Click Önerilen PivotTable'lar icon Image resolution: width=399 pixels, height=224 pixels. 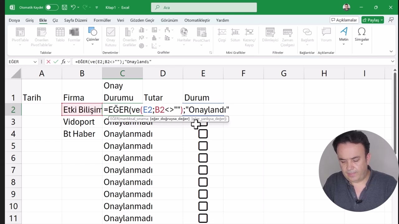tap(41, 37)
